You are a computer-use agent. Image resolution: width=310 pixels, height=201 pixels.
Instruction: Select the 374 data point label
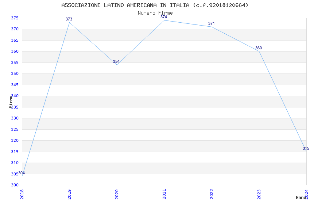(164, 17)
